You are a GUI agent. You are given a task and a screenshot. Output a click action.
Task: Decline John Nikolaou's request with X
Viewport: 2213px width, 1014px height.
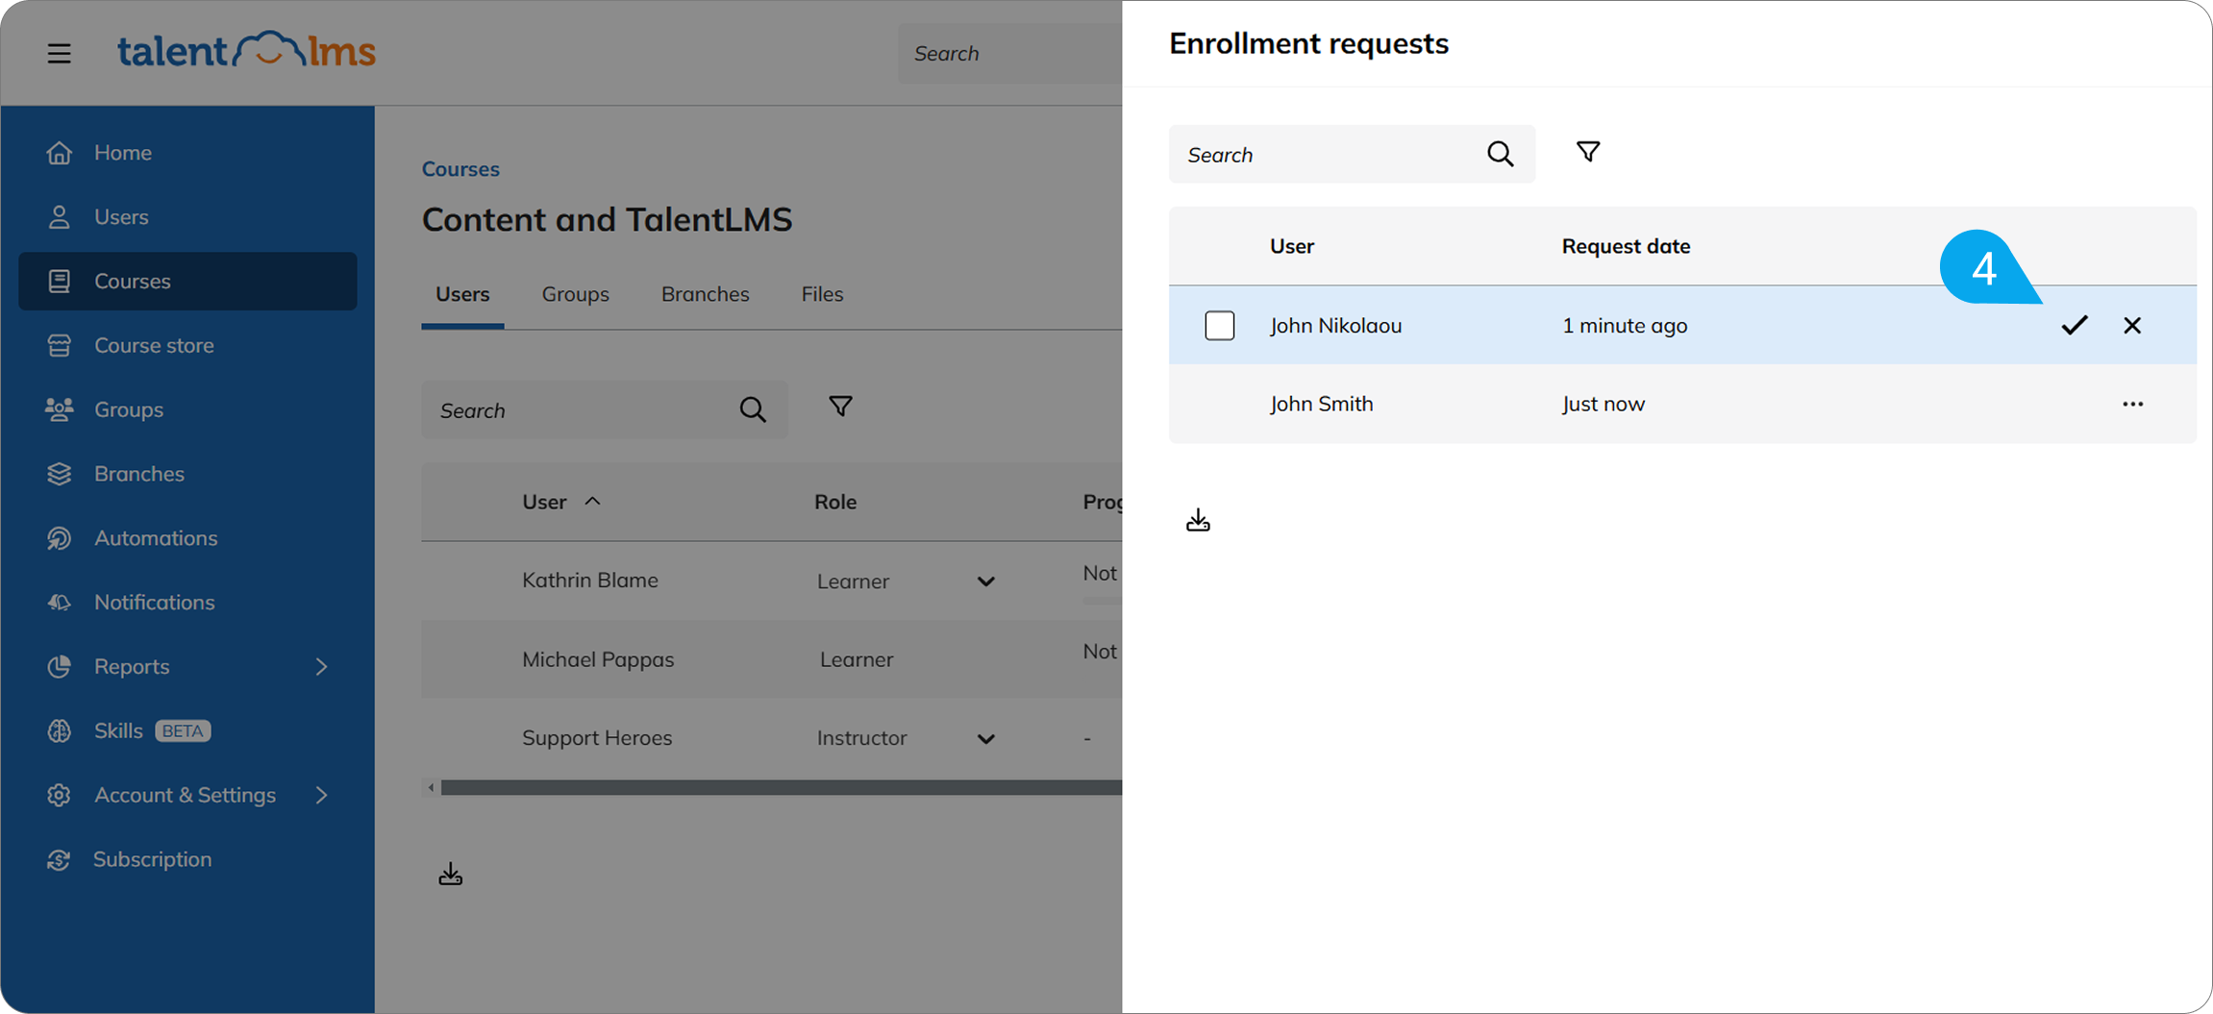point(2132,325)
